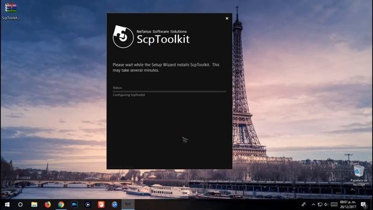373x210 pixels.
Task: Open Cortana search circle in taskbar
Action: [20, 205]
